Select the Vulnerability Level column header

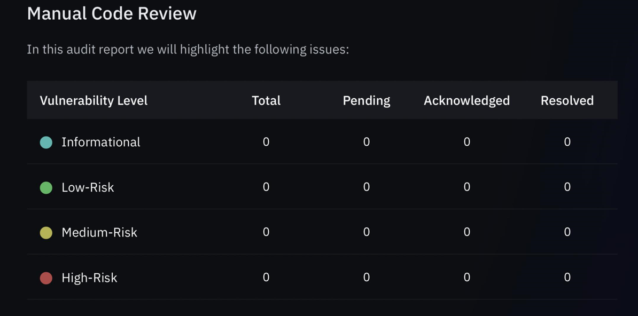pos(94,100)
